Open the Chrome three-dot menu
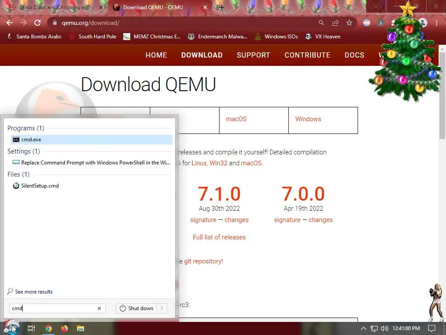 (x=436, y=23)
